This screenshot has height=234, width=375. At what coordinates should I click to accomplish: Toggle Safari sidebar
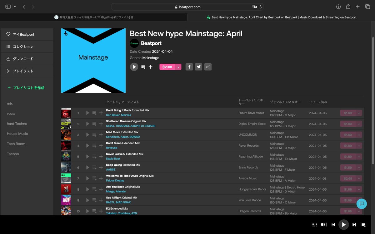8,7
